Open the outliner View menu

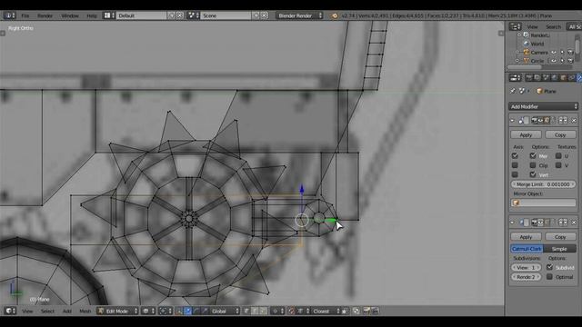(x=532, y=26)
